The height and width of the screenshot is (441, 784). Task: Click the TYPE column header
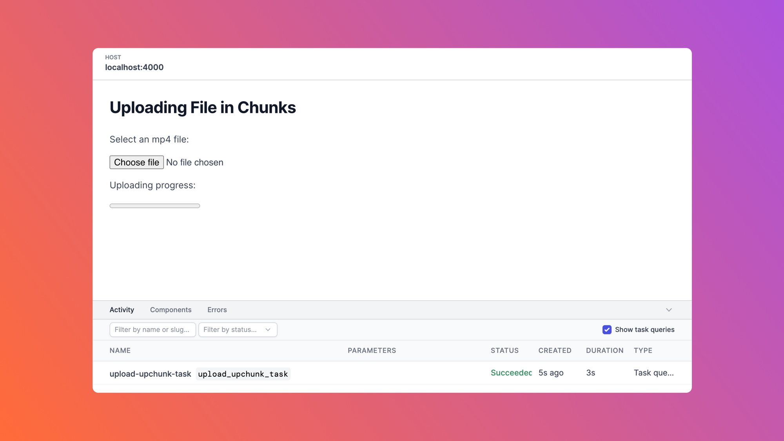[x=643, y=350]
